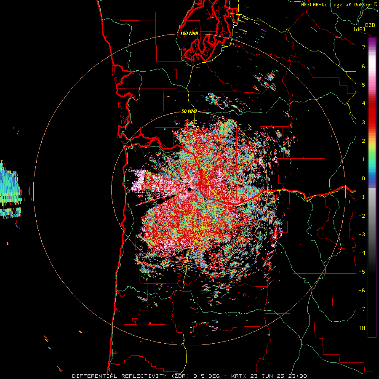The height and width of the screenshot is (379, 379).
Task: Click the 2 value on color scale
Action: pyautogui.click(x=363, y=141)
